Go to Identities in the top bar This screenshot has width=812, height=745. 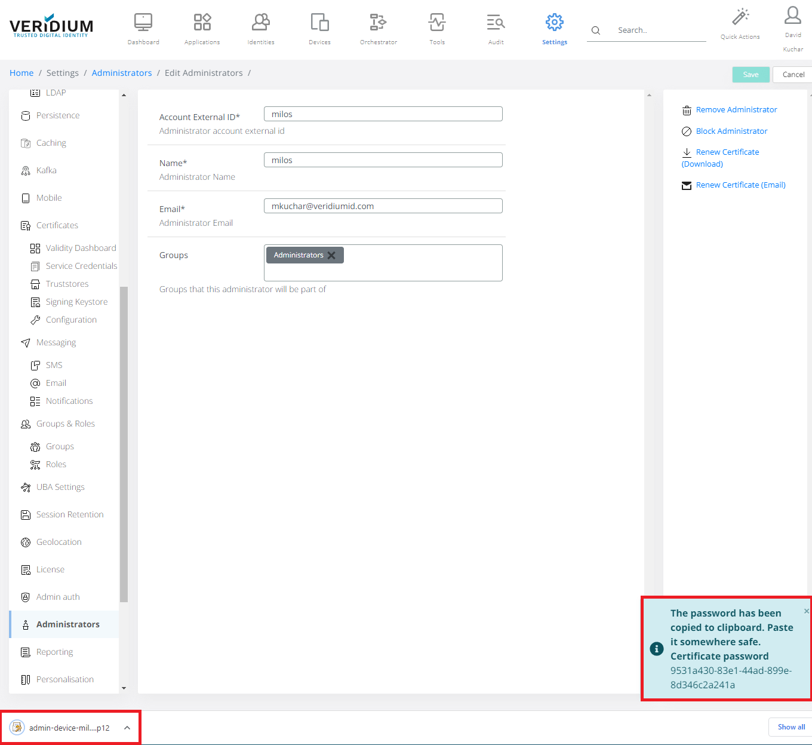pyautogui.click(x=261, y=23)
